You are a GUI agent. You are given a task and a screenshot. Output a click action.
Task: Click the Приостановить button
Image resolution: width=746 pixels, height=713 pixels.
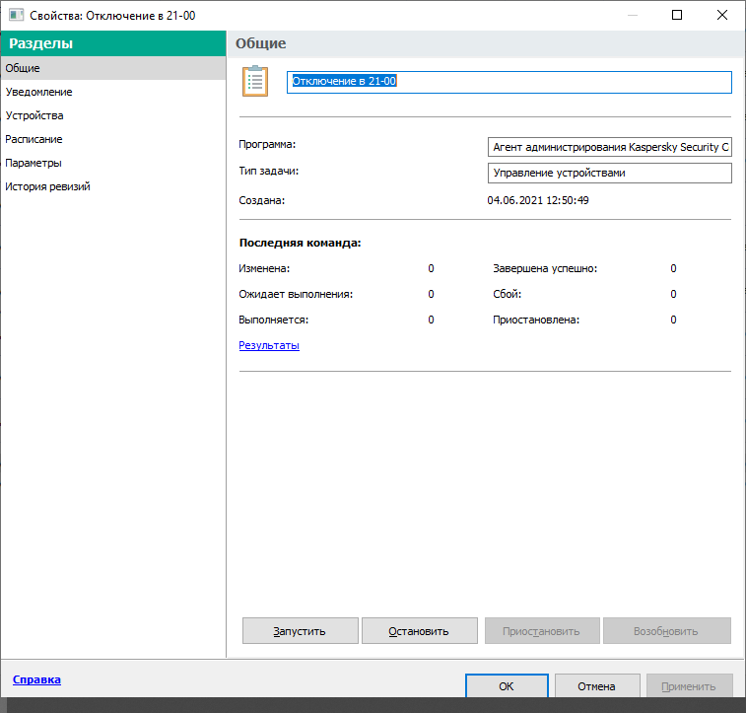[x=542, y=631]
